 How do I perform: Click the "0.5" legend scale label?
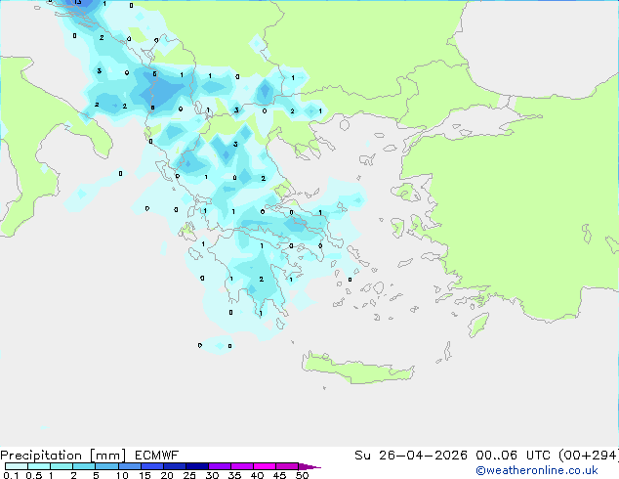coord(34,475)
